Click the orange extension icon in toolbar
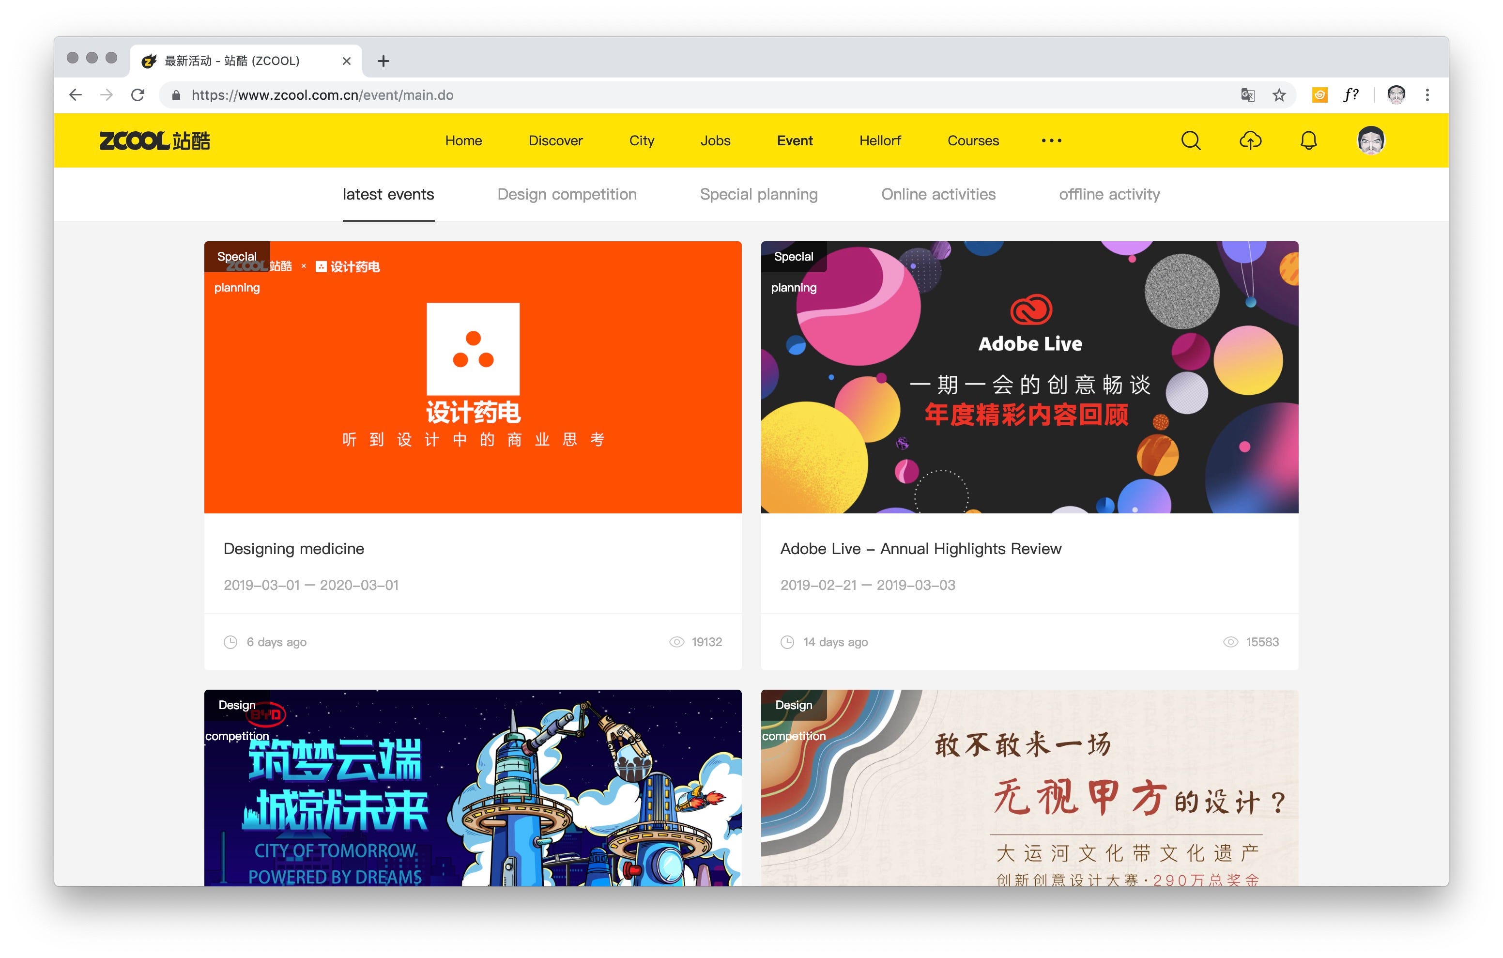1503x958 pixels. point(1319,95)
